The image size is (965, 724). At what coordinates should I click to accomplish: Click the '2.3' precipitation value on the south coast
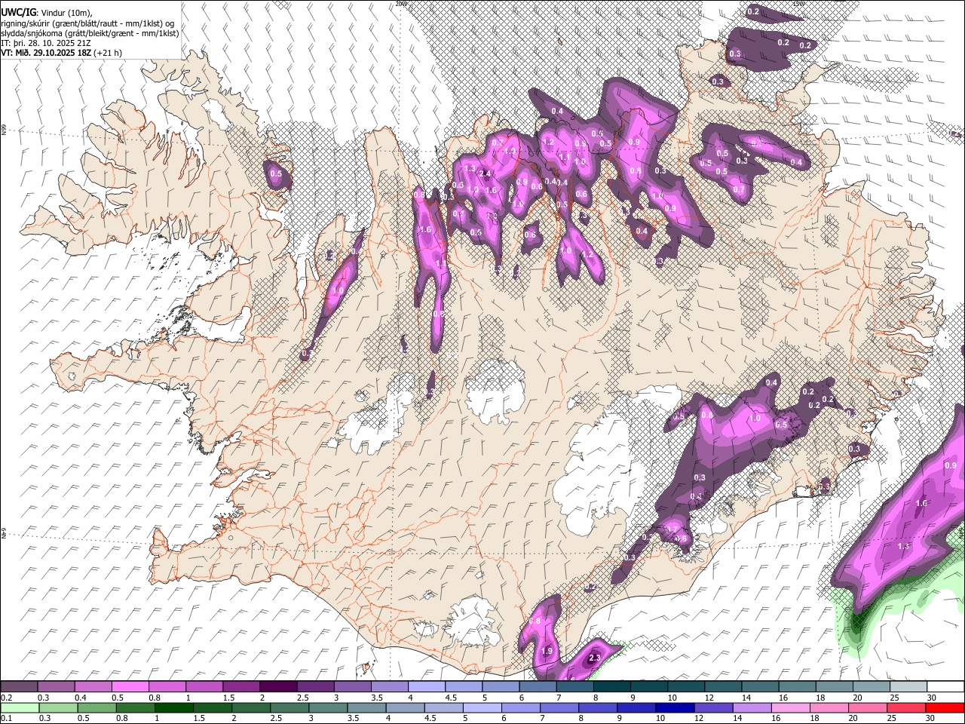(595, 658)
